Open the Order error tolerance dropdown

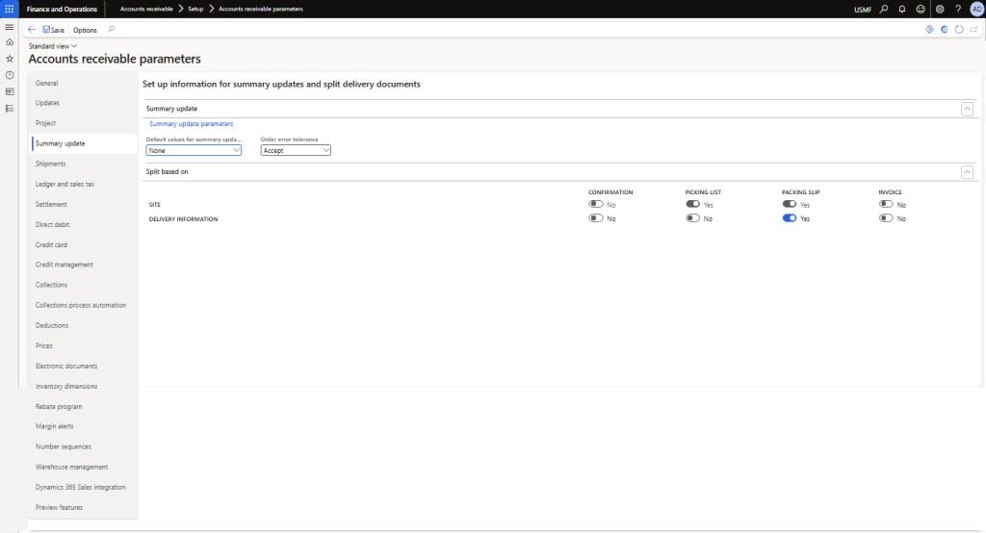click(296, 150)
